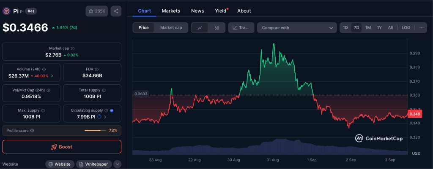Click the Boost button

click(x=62, y=147)
